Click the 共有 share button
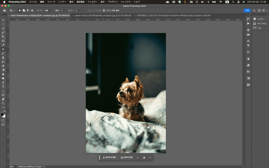 pos(247,10)
